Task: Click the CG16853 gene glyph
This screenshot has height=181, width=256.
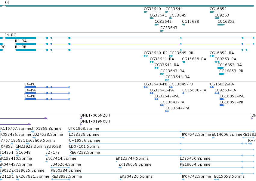Action: point(221,25)
